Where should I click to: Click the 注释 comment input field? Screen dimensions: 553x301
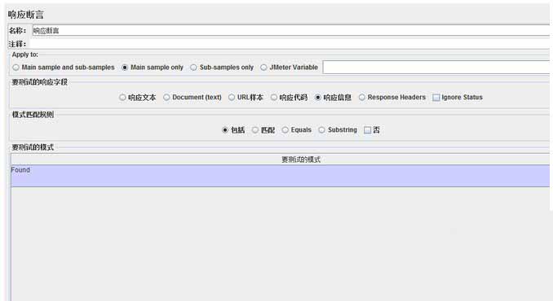coord(290,44)
